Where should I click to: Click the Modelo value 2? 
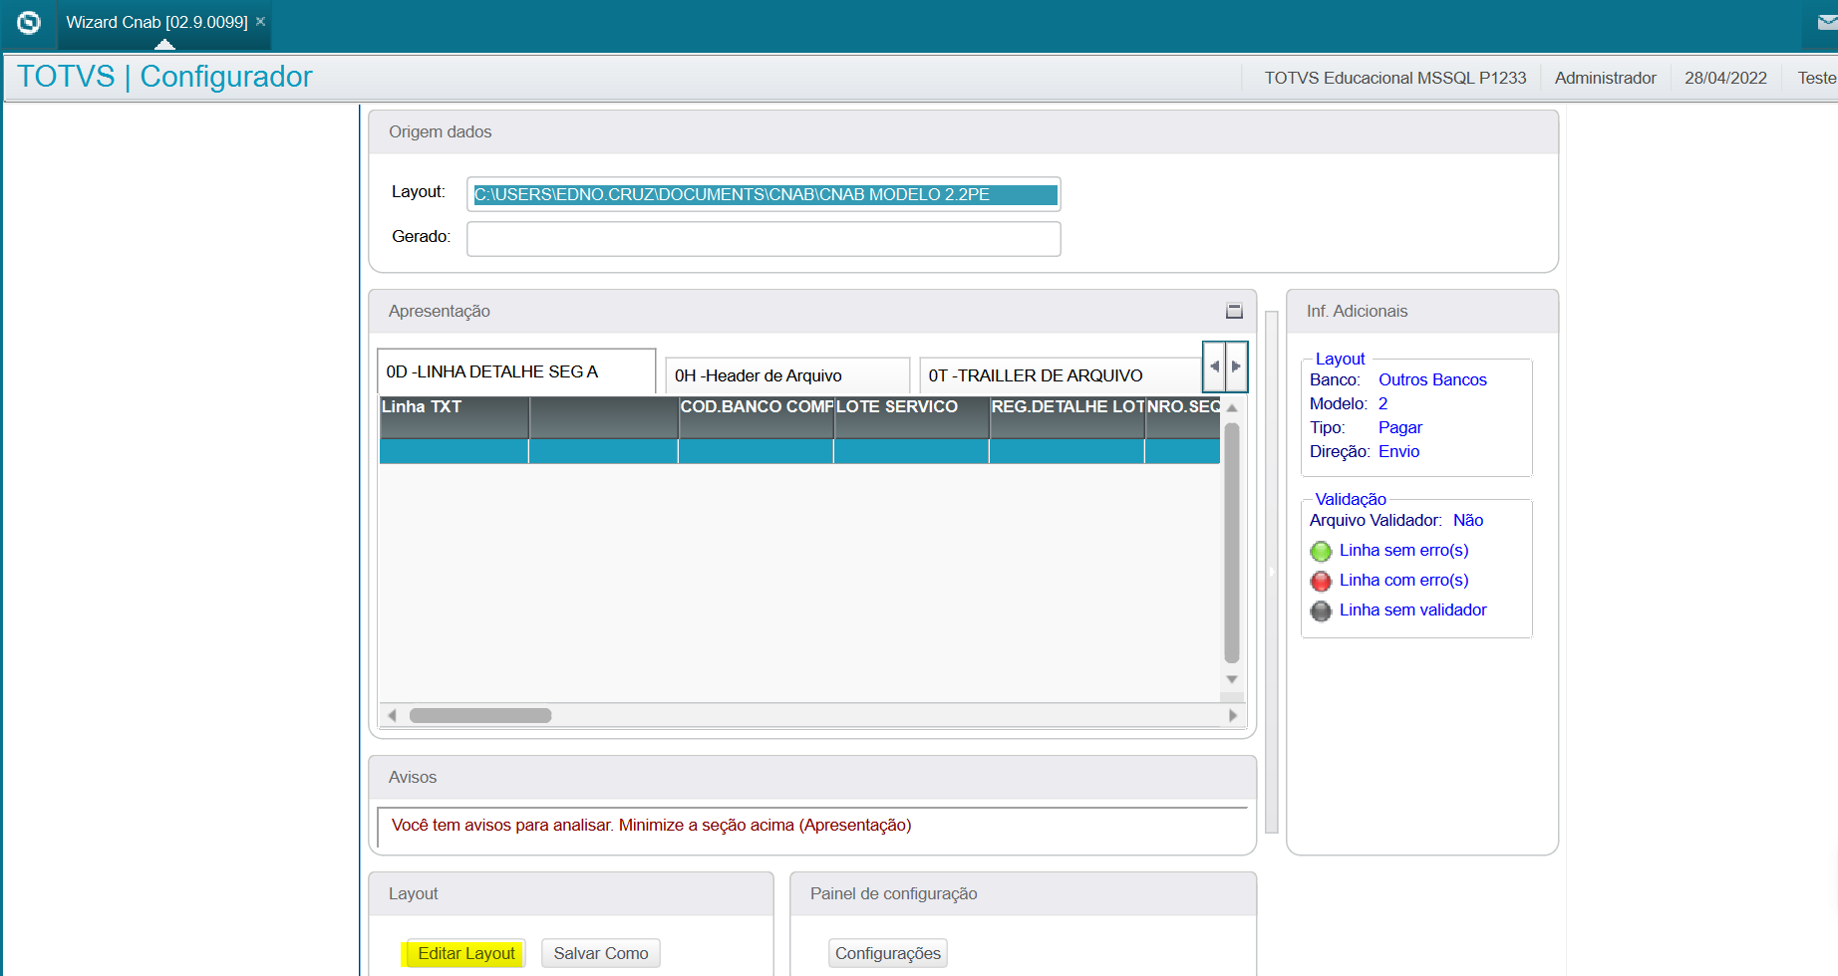(1382, 403)
